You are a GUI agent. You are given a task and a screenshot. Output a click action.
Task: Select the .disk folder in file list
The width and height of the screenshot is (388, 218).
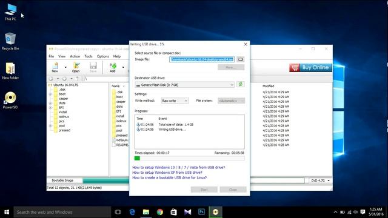click(x=120, y=92)
